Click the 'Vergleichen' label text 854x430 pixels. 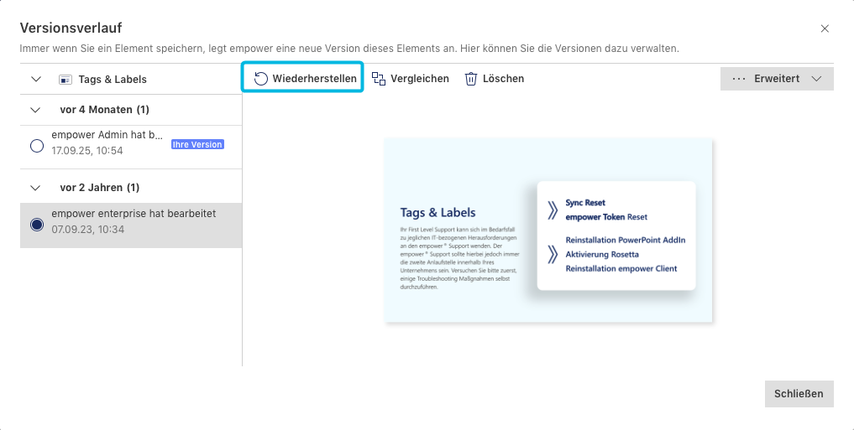point(420,79)
